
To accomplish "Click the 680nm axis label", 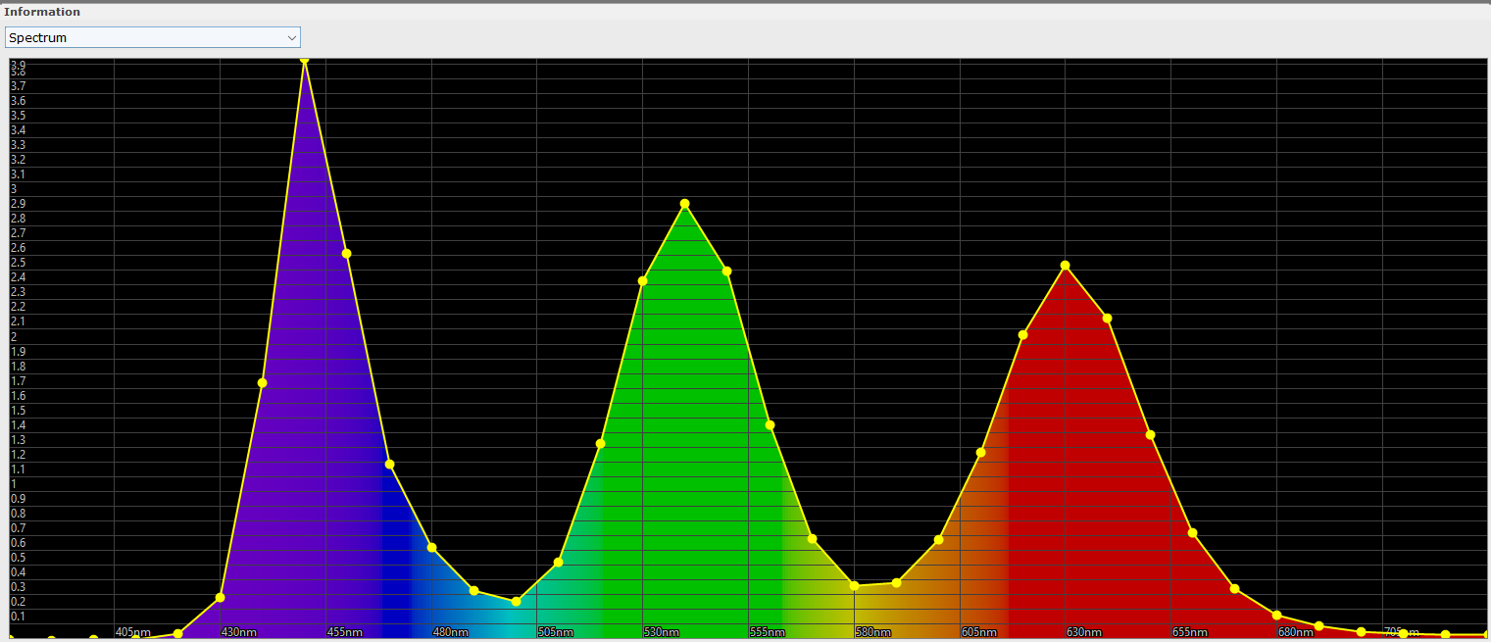I will pos(1296,632).
